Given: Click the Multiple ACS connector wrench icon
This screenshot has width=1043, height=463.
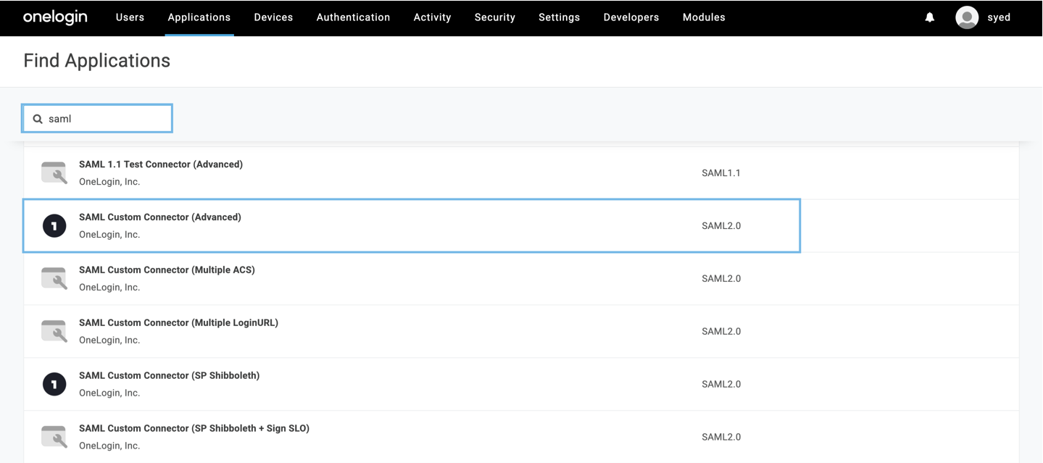Looking at the screenshot, I should 54,279.
